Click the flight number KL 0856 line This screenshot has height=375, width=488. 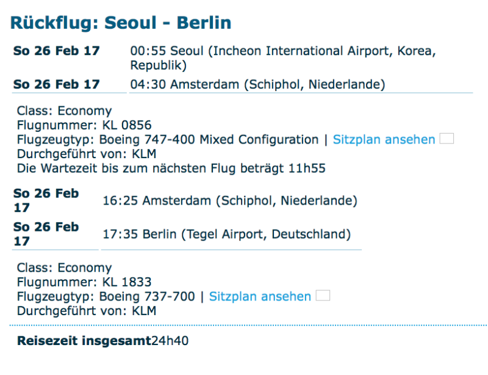76,125
